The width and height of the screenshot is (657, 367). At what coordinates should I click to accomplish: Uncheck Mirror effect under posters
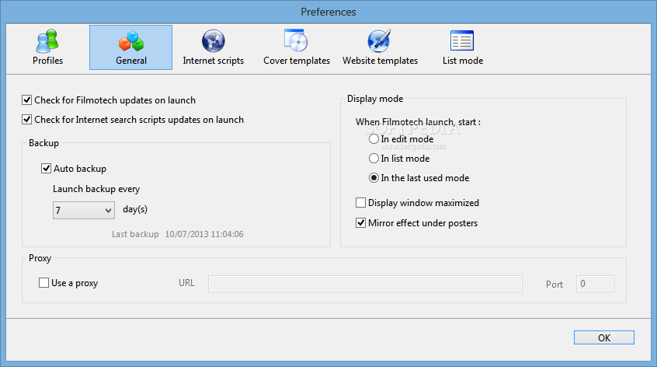361,222
